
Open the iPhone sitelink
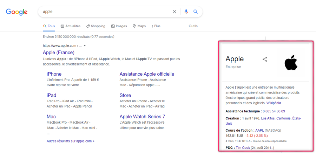[x=54, y=74]
